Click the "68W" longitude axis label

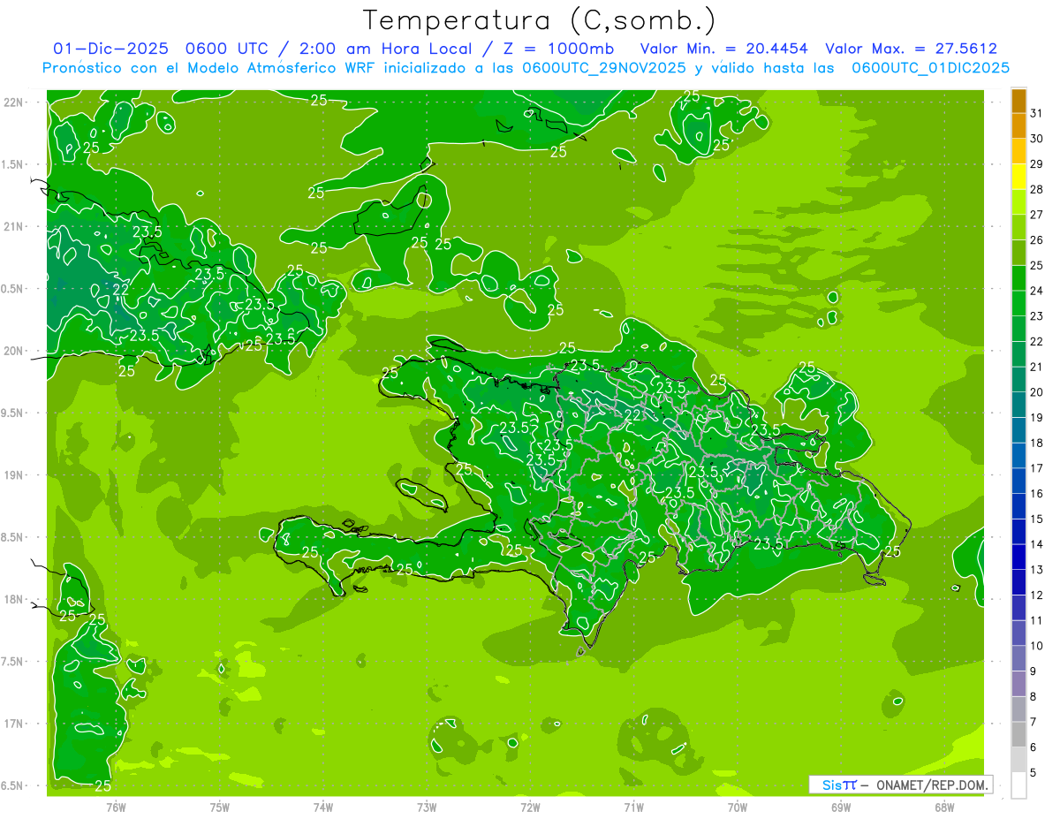(x=944, y=808)
